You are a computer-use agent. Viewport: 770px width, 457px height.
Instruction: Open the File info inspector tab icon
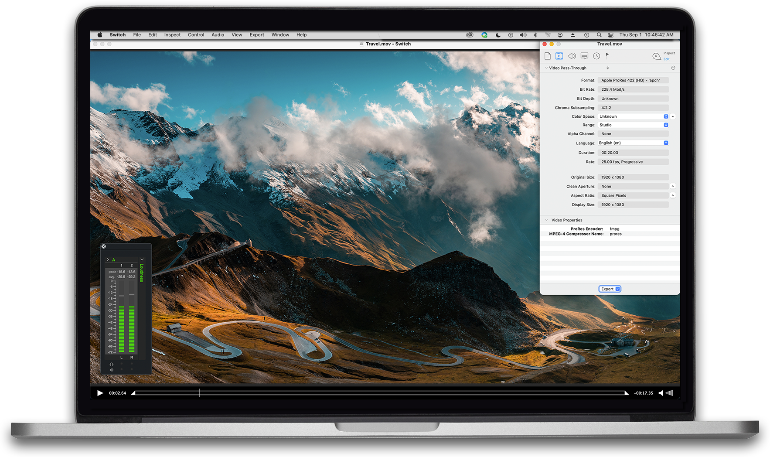point(548,56)
